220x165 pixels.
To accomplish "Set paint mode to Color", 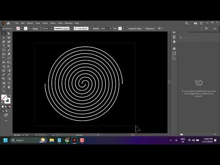I will (x=3, y=106).
